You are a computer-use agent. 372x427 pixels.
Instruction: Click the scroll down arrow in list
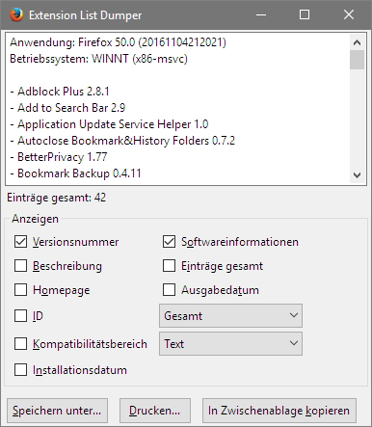click(x=357, y=175)
